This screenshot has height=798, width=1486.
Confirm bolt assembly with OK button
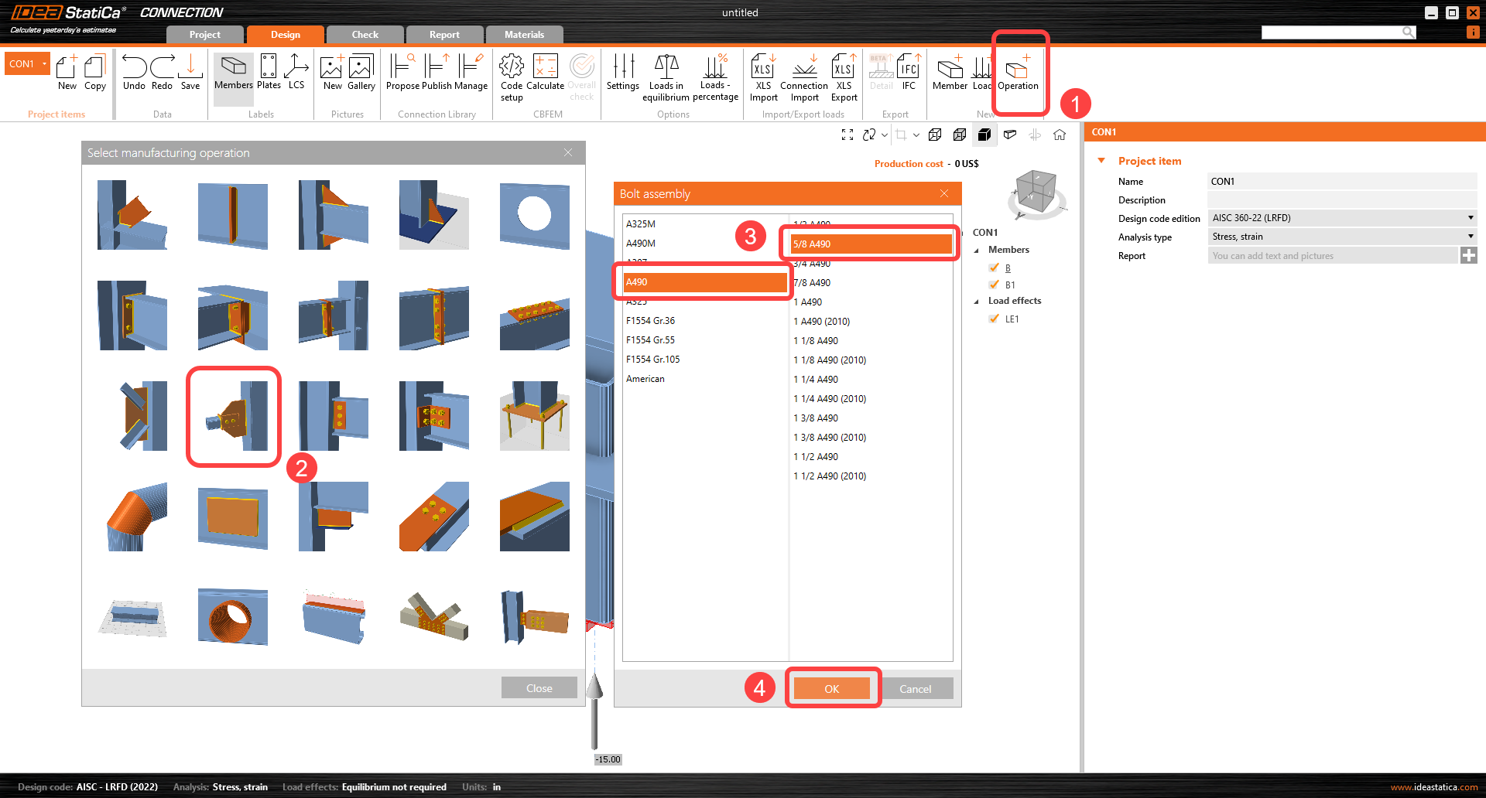pos(832,687)
